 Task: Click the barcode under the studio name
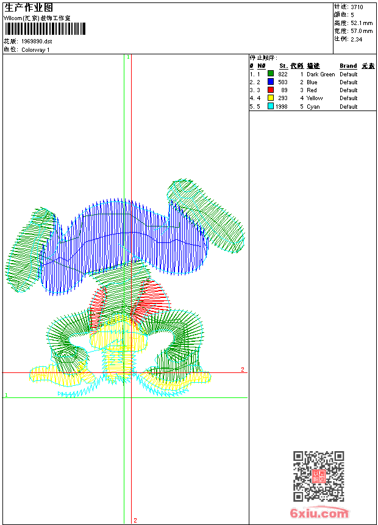[x=45, y=29]
